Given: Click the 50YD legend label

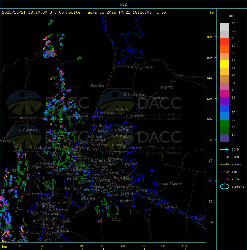Looking at the screenshot, I should (235, 149).
